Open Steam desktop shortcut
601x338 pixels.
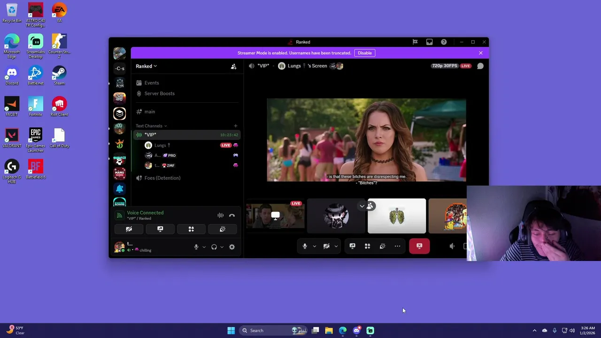(x=59, y=76)
